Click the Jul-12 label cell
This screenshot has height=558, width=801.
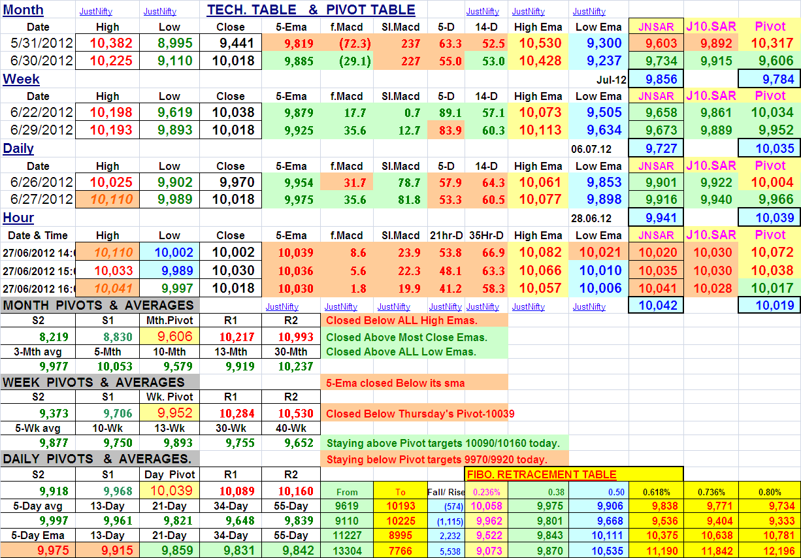click(598, 79)
